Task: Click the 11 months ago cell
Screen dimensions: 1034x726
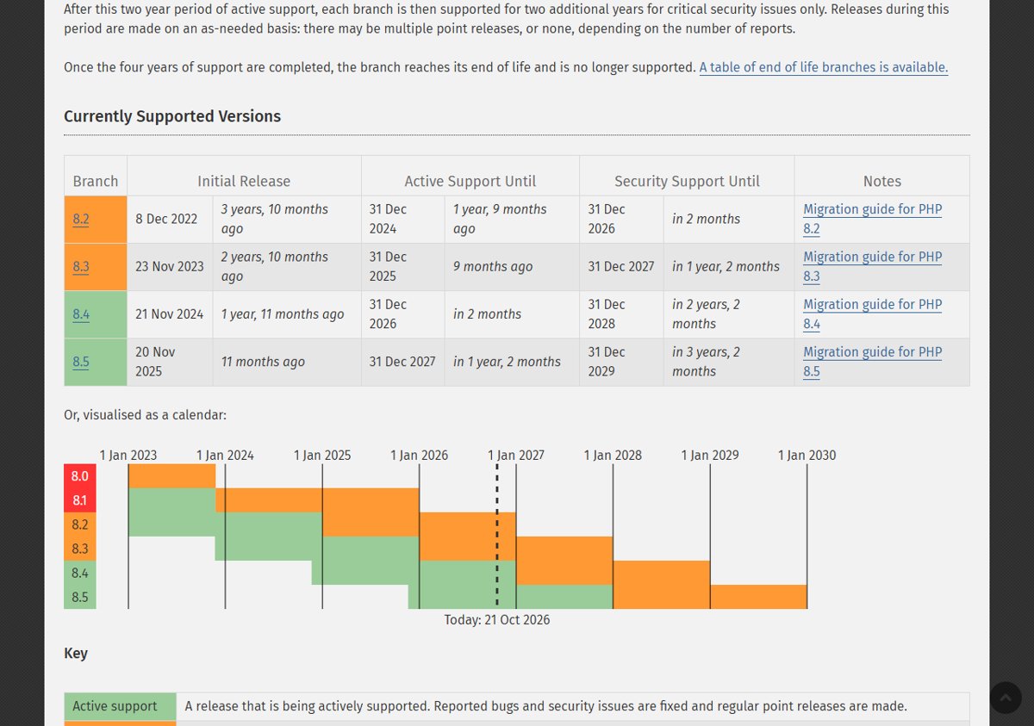Action: (x=287, y=362)
